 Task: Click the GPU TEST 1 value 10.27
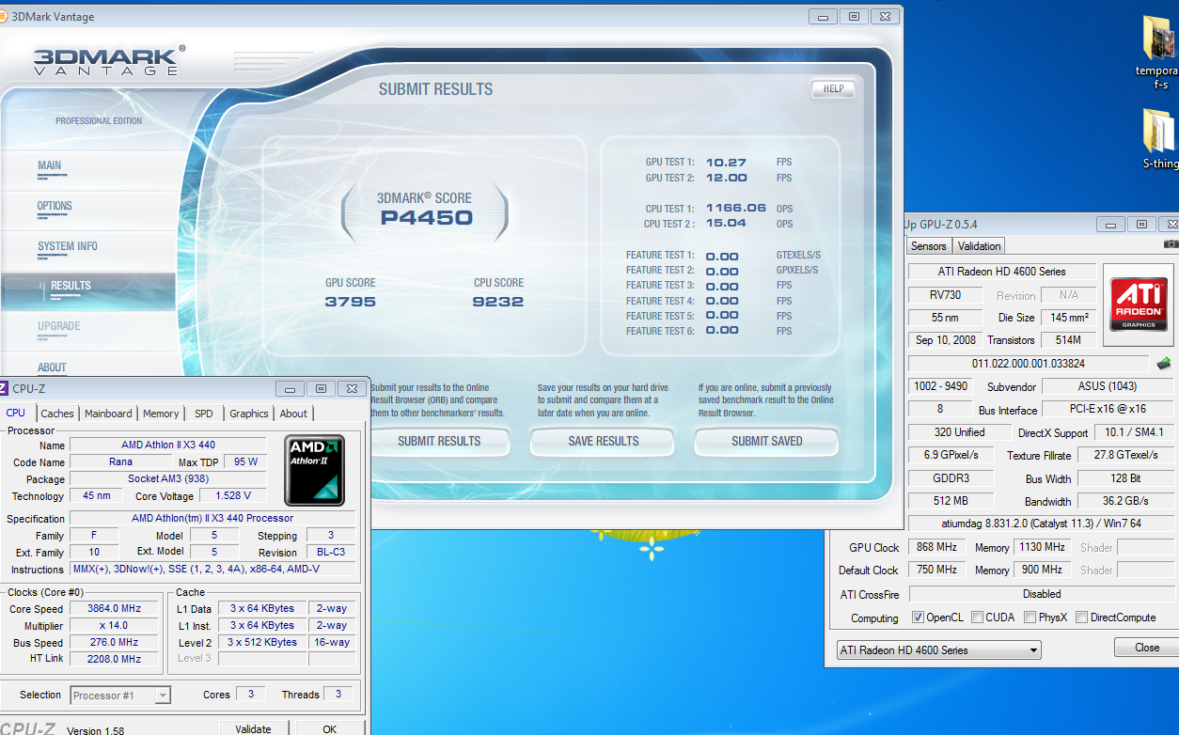pyautogui.click(x=727, y=163)
